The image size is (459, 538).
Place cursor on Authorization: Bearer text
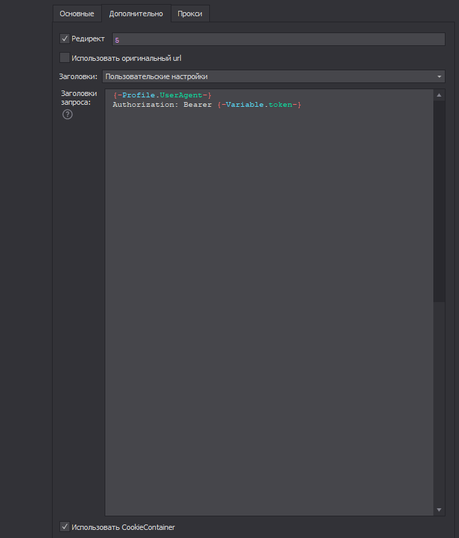pyautogui.click(x=162, y=105)
